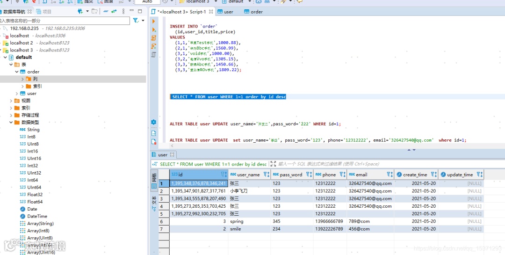This screenshot has height=255, width=505.
Task: Expand the user table node
Action: [x=17, y=94]
